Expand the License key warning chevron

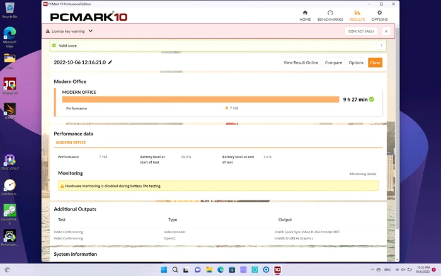click(x=91, y=31)
